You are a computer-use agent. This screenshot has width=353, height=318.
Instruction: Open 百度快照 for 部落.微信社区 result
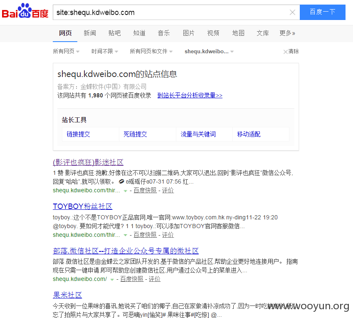click(132, 279)
